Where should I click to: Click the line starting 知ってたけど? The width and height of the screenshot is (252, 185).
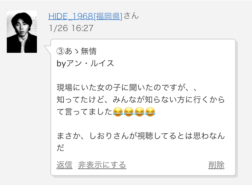tap(141, 100)
